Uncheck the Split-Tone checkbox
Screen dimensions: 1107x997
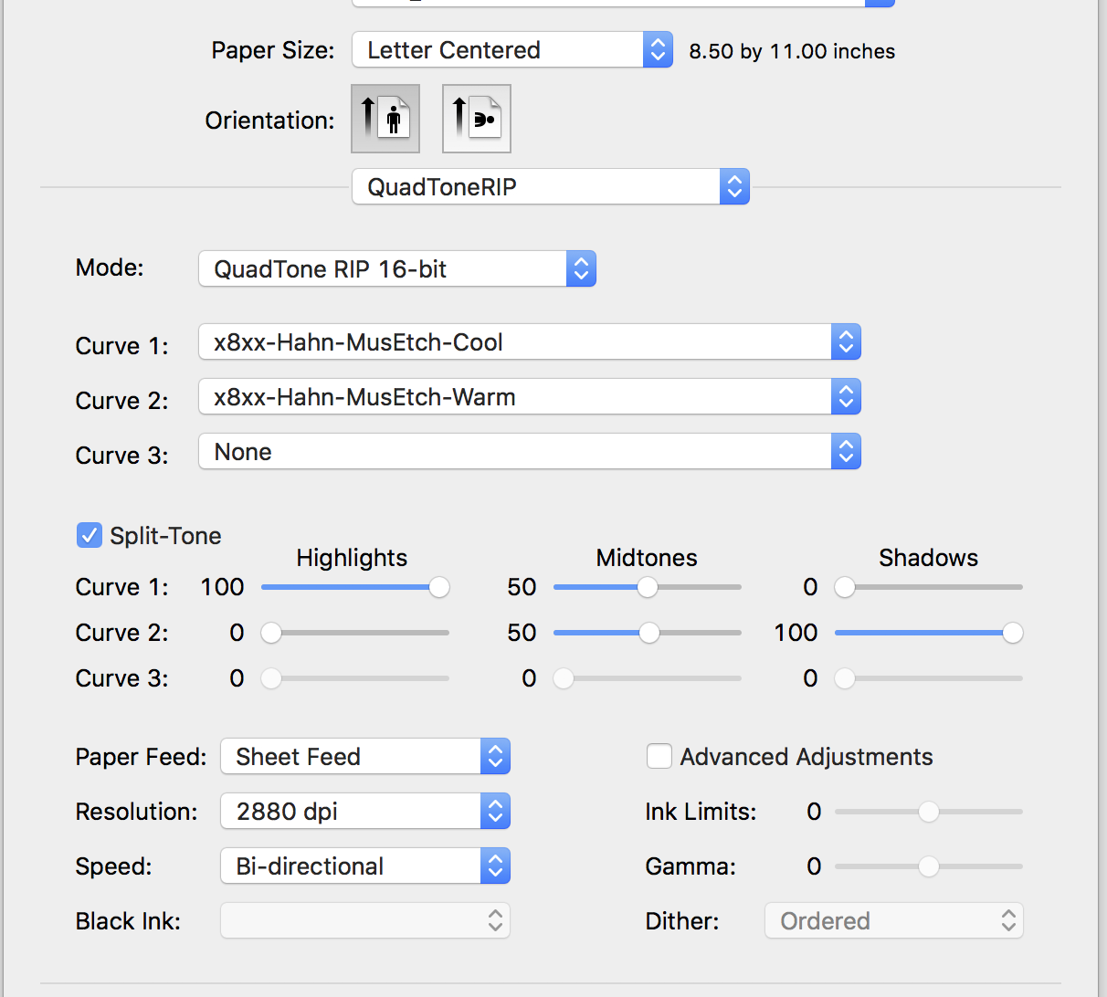coord(89,536)
